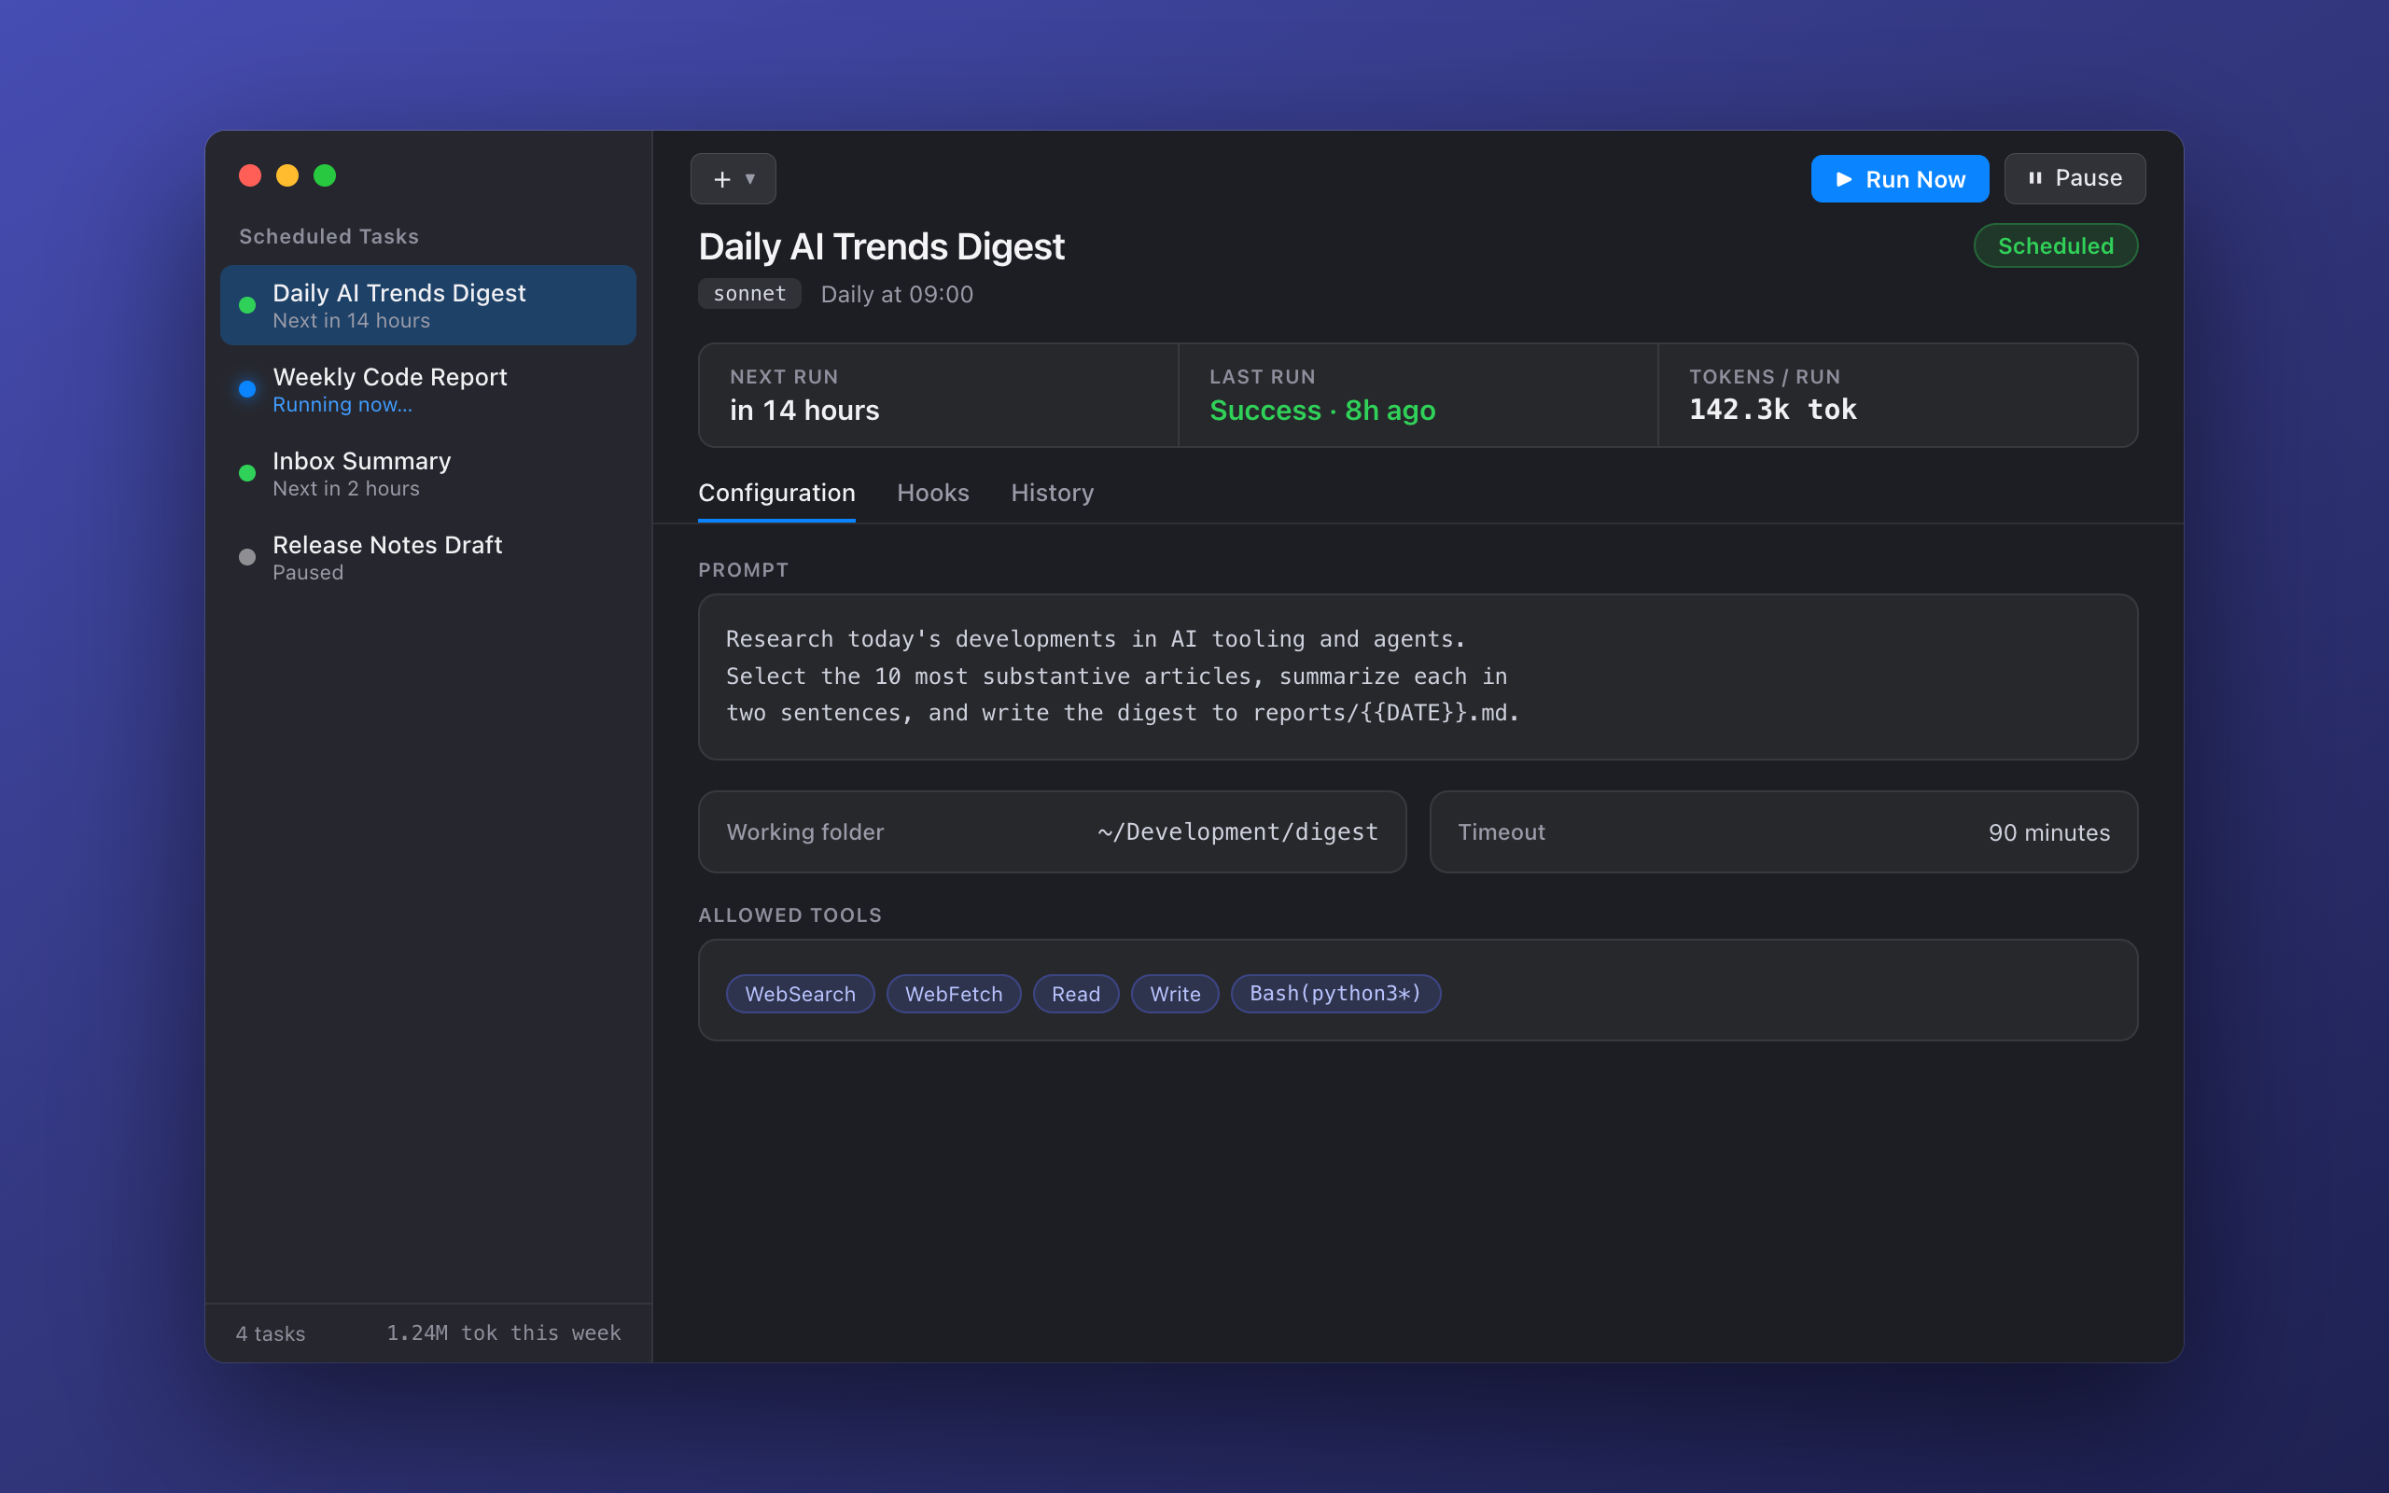Screen dimensions: 2389x1493
Task: Click green status dot of Daily AI Trends Digest
Action: [x=248, y=305]
